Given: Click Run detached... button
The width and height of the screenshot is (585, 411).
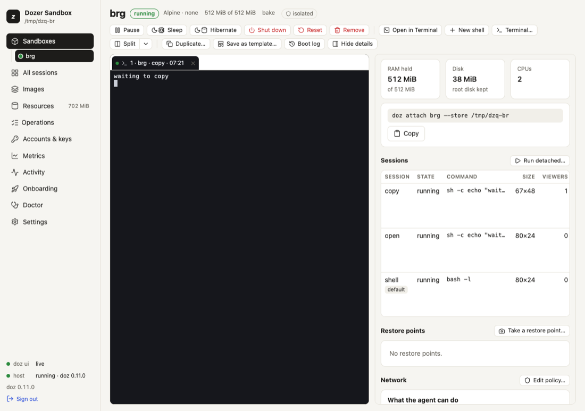Looking at the screenshot, I should (x=539, y=161).
